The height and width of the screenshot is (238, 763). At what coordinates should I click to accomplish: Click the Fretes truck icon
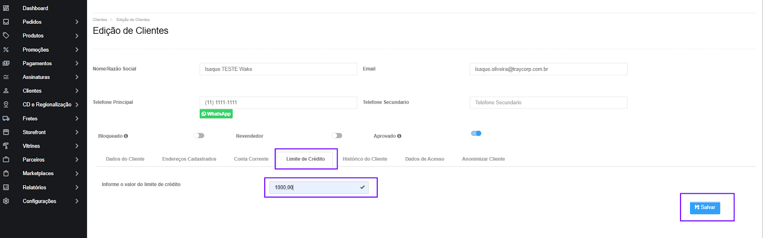6,119
